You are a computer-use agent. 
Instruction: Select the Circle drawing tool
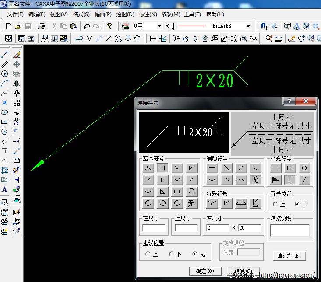click(4, 74)
